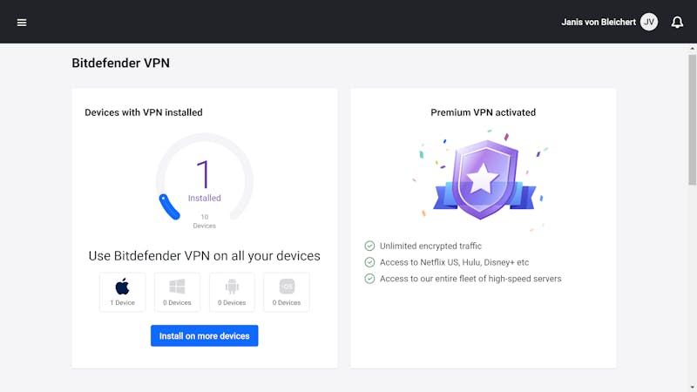Click the JV profile avatar
The width and height of the screenshot is (697, 392).
click(x=649, y=22)
